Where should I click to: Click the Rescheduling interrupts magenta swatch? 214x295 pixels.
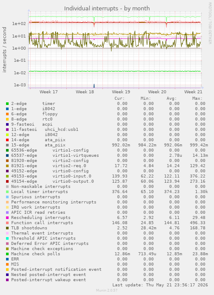7,218
